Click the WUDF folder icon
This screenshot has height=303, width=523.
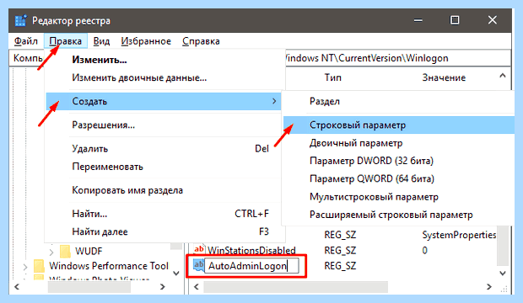65,251
